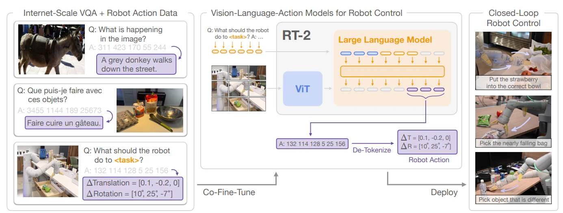Click the 'ΔR = [10°, 25°, -7°]' value
This screenshot has height=213, width=563.
[427, 146]
